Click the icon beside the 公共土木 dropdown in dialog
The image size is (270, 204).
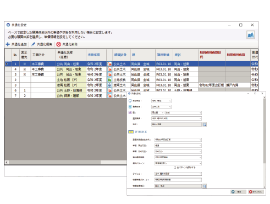point(130,106)
